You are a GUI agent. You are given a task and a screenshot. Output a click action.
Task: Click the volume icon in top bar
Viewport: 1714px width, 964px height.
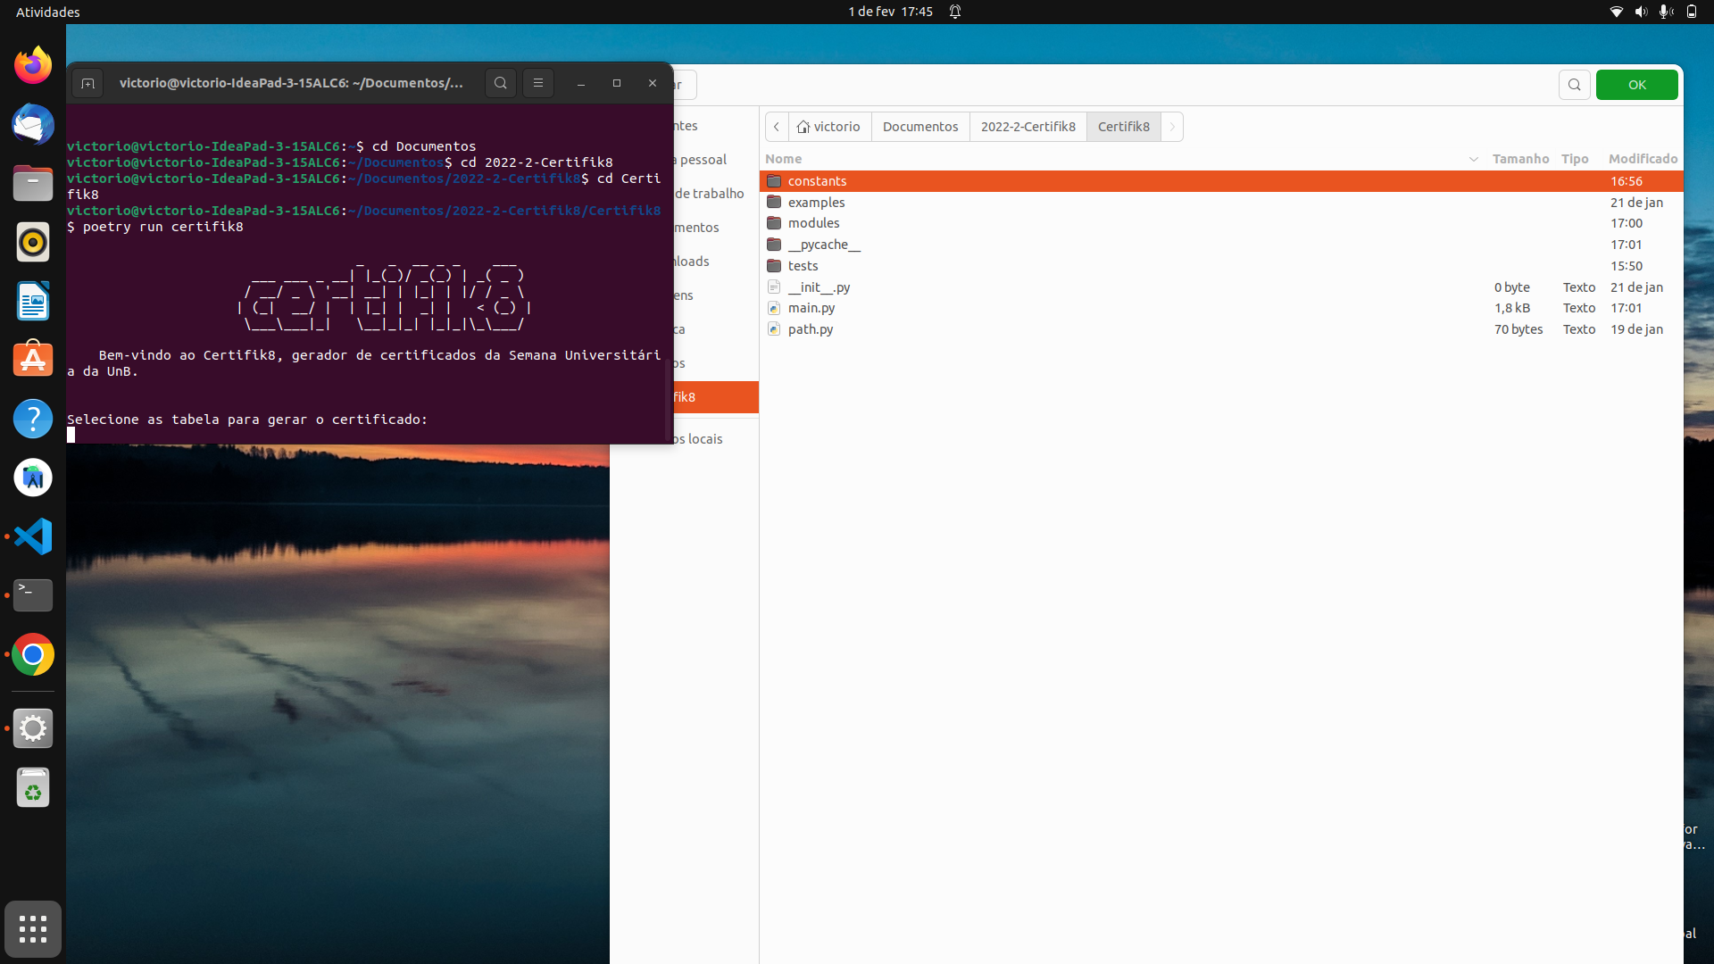tap(1641, 12)
